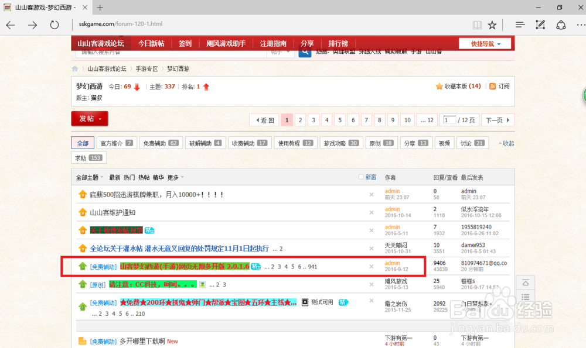
Task: Open 签到 in the nav bar
Action: click(185, 44)
